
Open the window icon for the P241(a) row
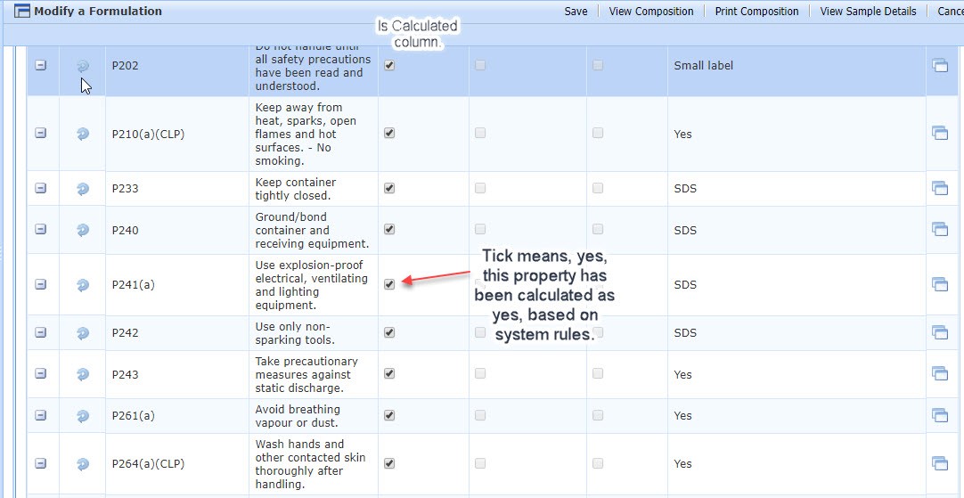click(x=940, y=284)
